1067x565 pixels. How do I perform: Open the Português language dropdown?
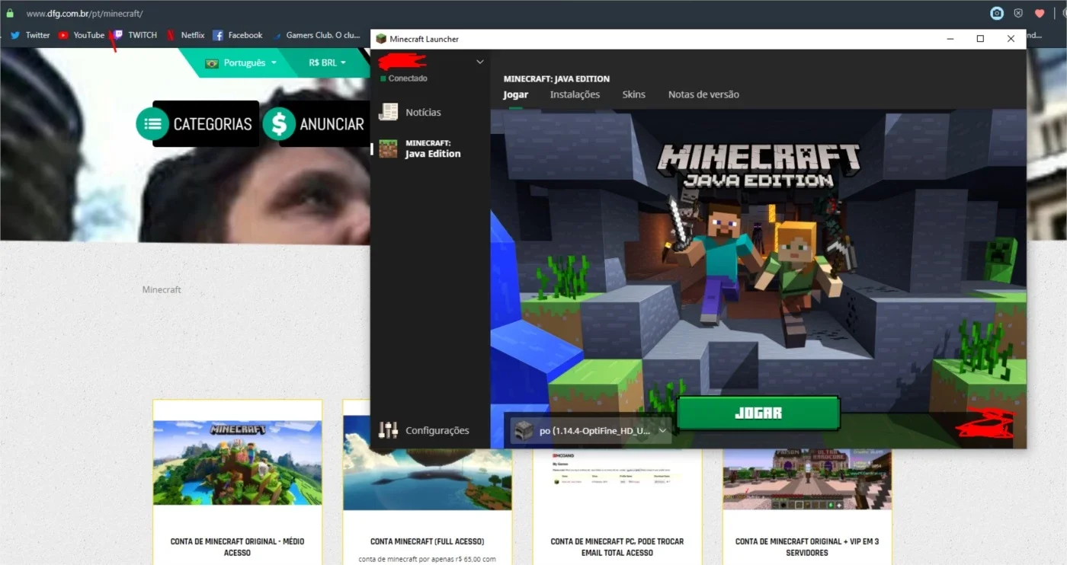242,62
